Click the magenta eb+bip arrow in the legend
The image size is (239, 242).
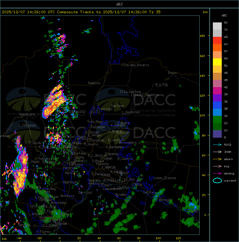point(217,174)
